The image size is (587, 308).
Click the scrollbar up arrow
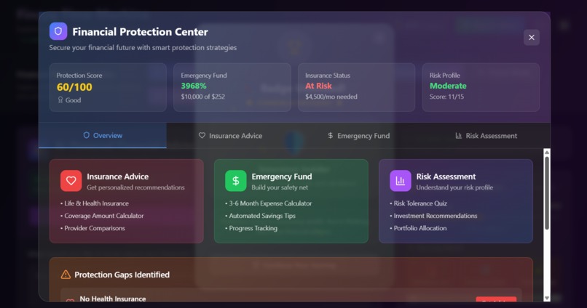[547, 153]
